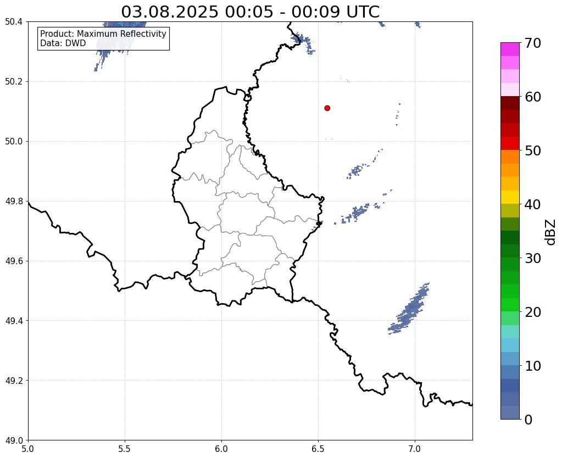Click the colorbar tick label '0'
562x458 pixels.
[x=528, y=420]
